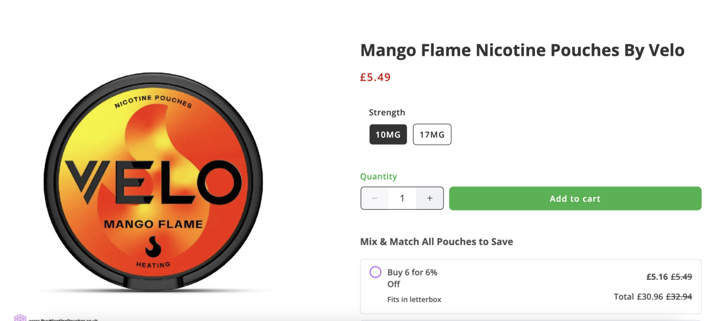This screenshot has width=707, height=321.
Task: Click the green Quantity label
Action: point(378,176)
